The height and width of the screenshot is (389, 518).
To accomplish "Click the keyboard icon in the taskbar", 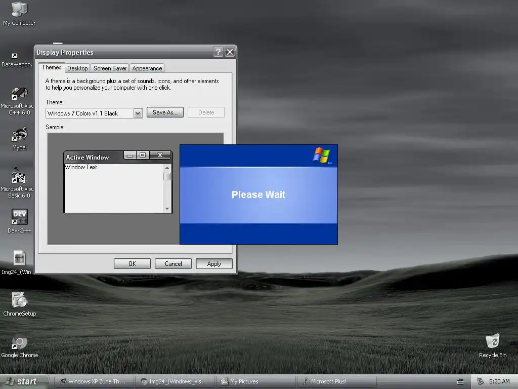I will point(460,382).
